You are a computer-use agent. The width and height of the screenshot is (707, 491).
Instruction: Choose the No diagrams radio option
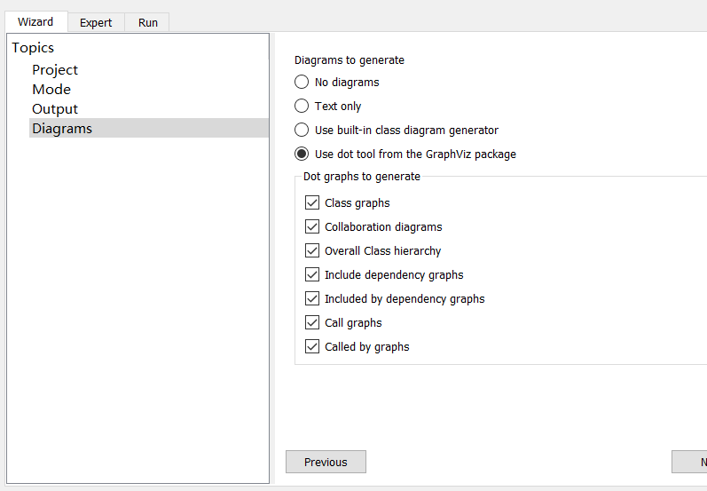(302, 83)
